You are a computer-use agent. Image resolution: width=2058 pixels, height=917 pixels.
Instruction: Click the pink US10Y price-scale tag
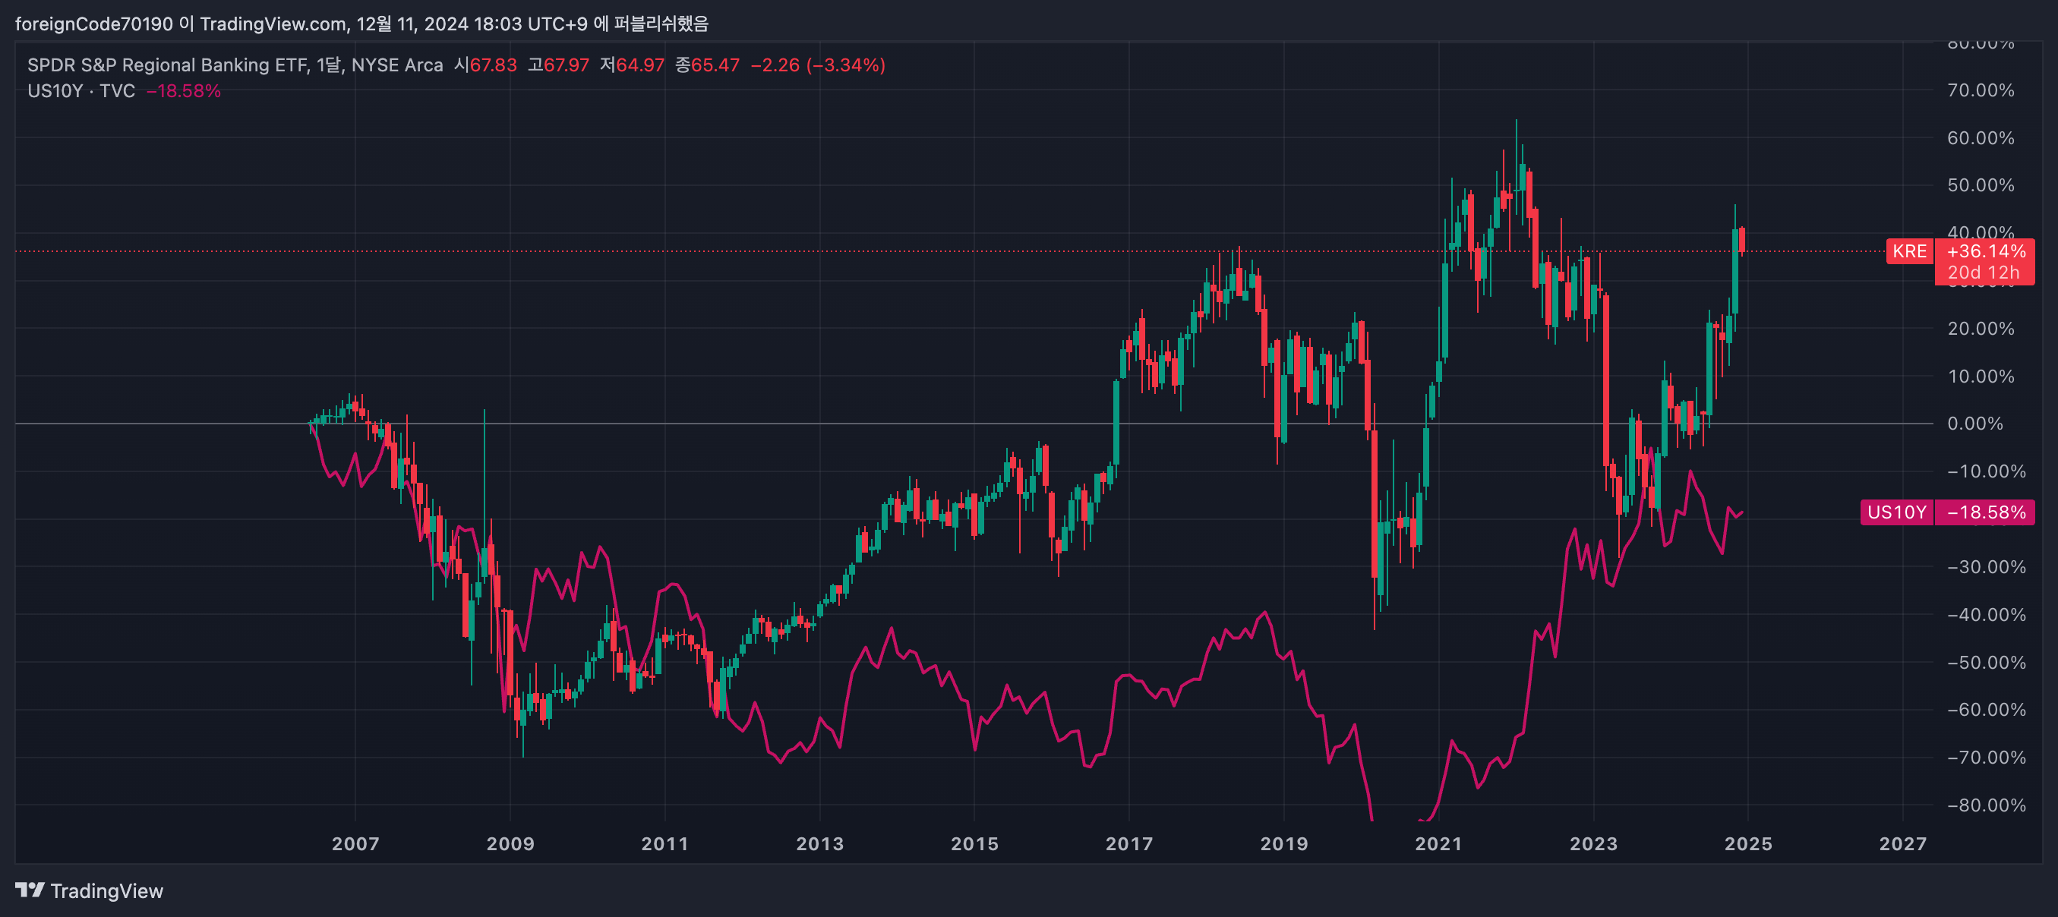coord(1896,512)
